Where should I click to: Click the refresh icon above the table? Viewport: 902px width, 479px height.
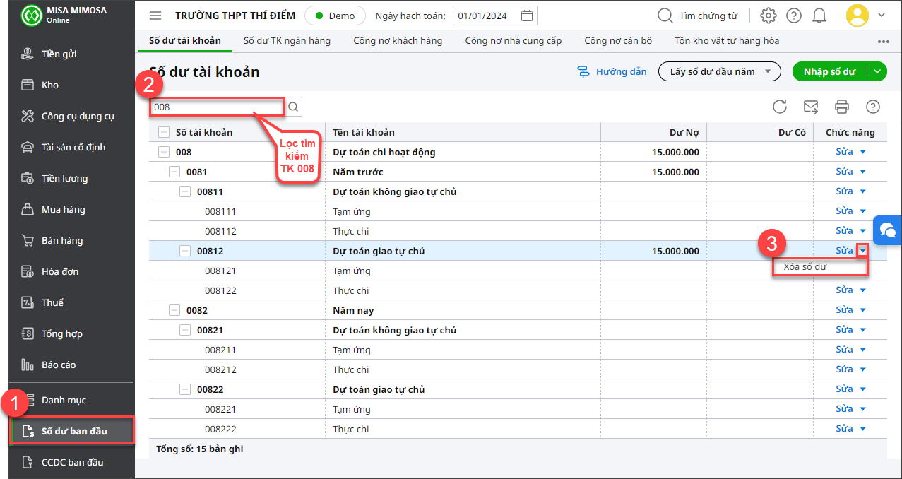point(779,107)
